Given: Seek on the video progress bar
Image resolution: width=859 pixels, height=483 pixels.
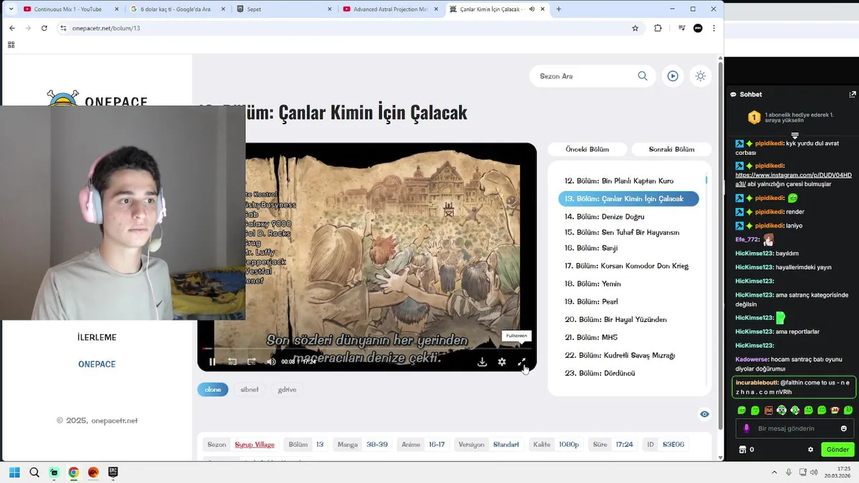Looking at the screenshot, I should click(x=367, y=348).
